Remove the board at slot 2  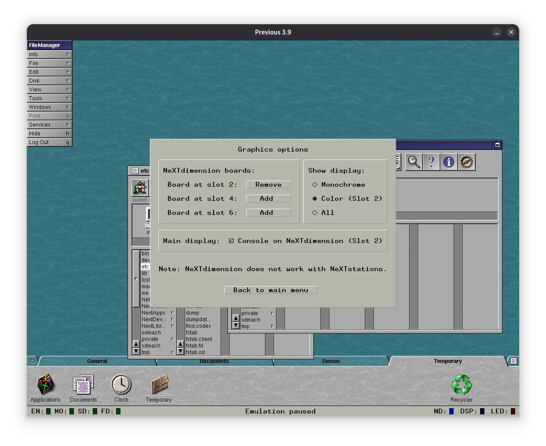click(x=268, y=185)
